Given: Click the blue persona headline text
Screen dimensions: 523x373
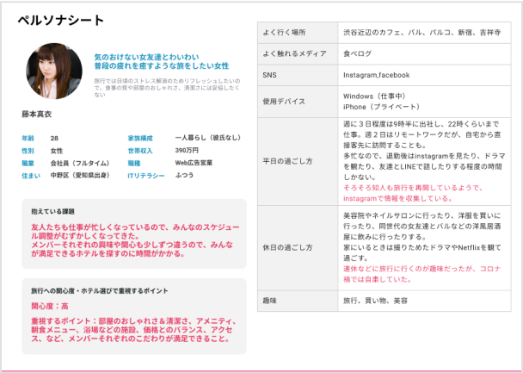Looking at the screenshot, I should click(x=161, y=60).
